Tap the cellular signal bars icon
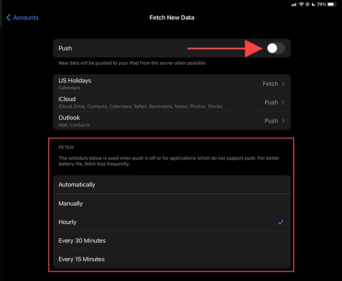The height and width of the screenshot is (281, 342). coord(294,5)
